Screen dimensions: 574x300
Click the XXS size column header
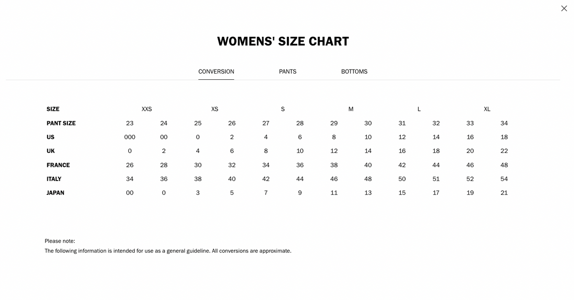pos(147,109)
